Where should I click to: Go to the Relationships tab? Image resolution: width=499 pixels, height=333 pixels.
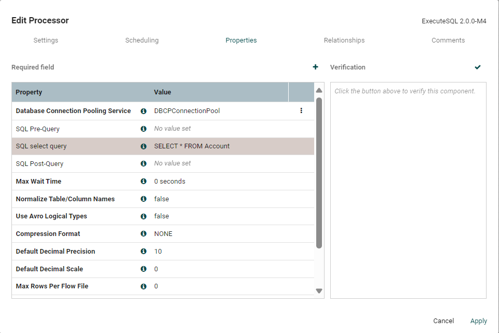(x=344, y=40)
